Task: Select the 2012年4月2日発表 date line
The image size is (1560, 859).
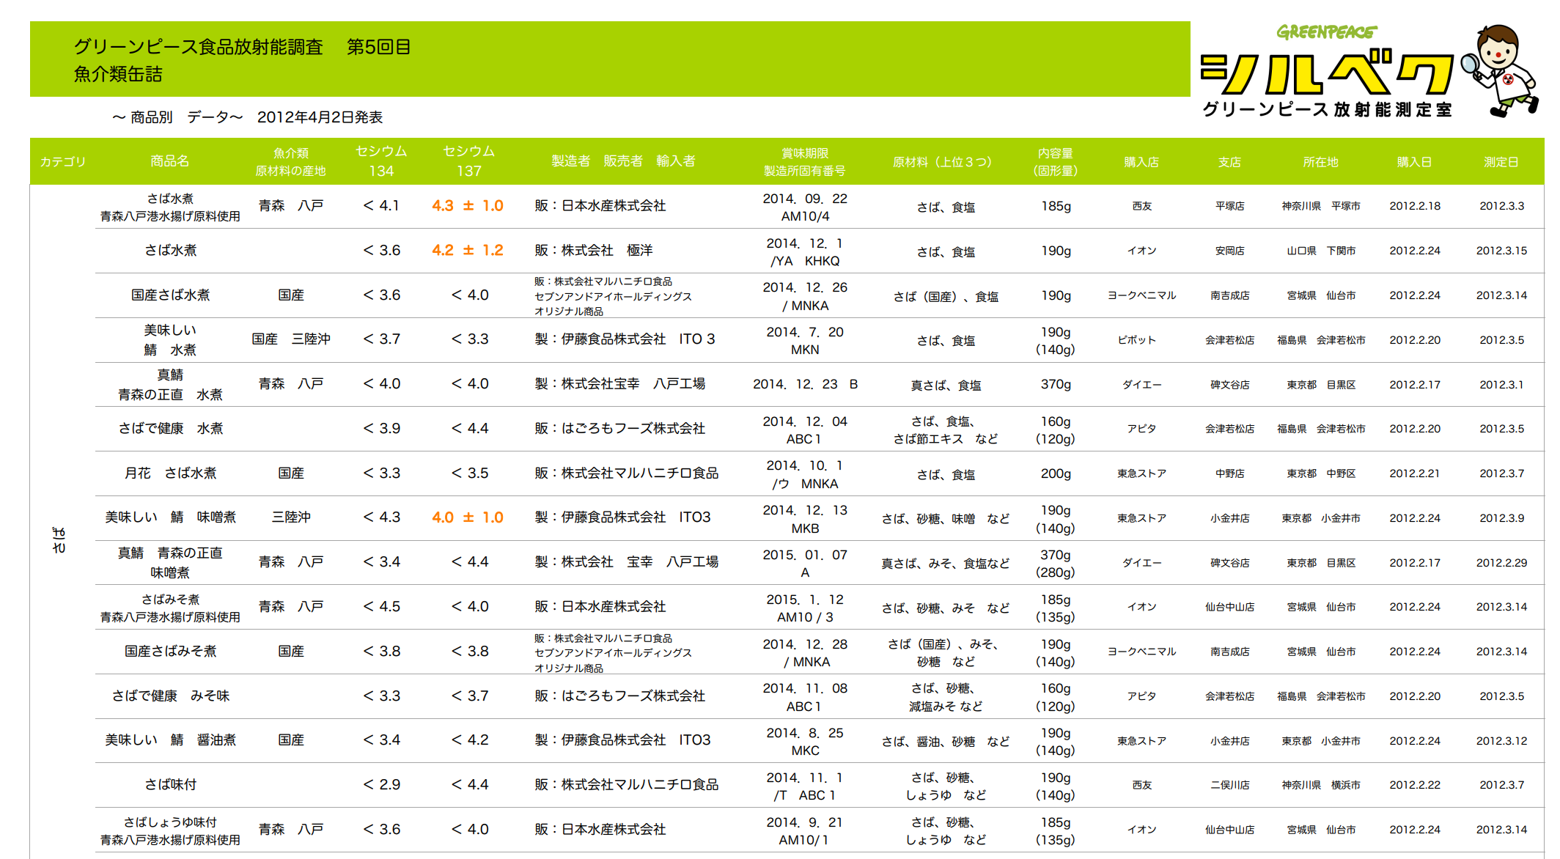Action: [x=320, y=117]
